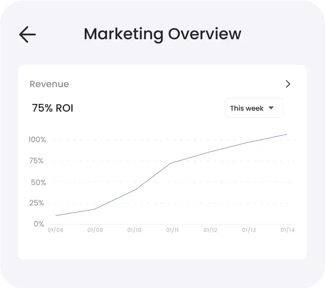Click the 75% ROI value

click(53, 108)
